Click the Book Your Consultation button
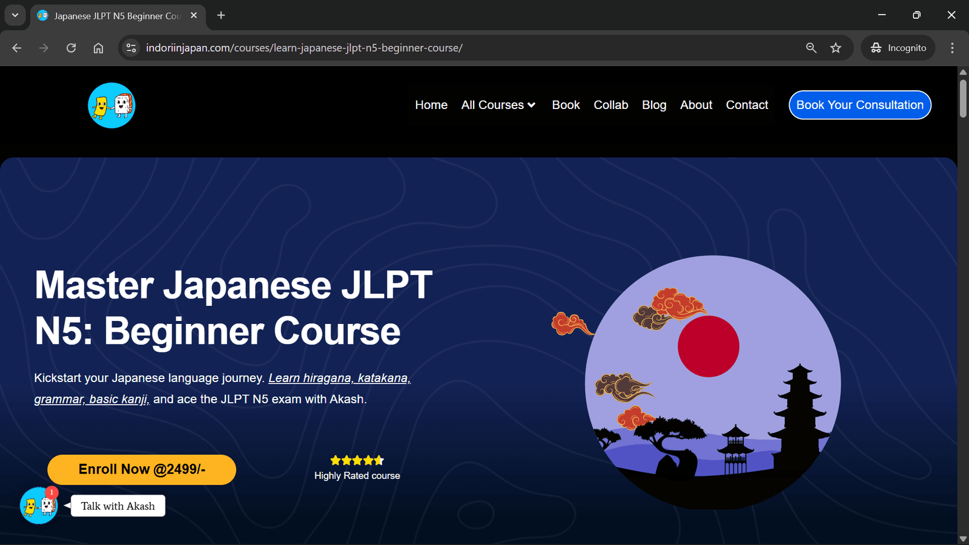Image resolution: width=969 pixels, height=545 pixels. click(859, 105)
